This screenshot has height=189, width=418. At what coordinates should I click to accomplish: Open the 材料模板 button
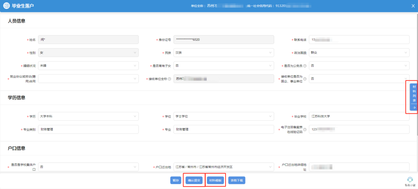click(216, 180)
